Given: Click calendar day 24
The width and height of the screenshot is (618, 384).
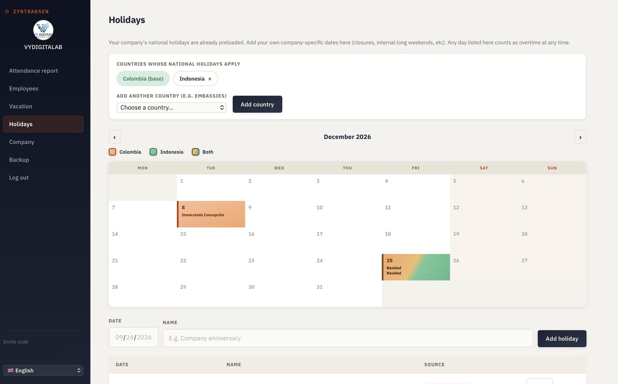Looking at the screenshot, I should pyautogui.click(x=347, y=267).
